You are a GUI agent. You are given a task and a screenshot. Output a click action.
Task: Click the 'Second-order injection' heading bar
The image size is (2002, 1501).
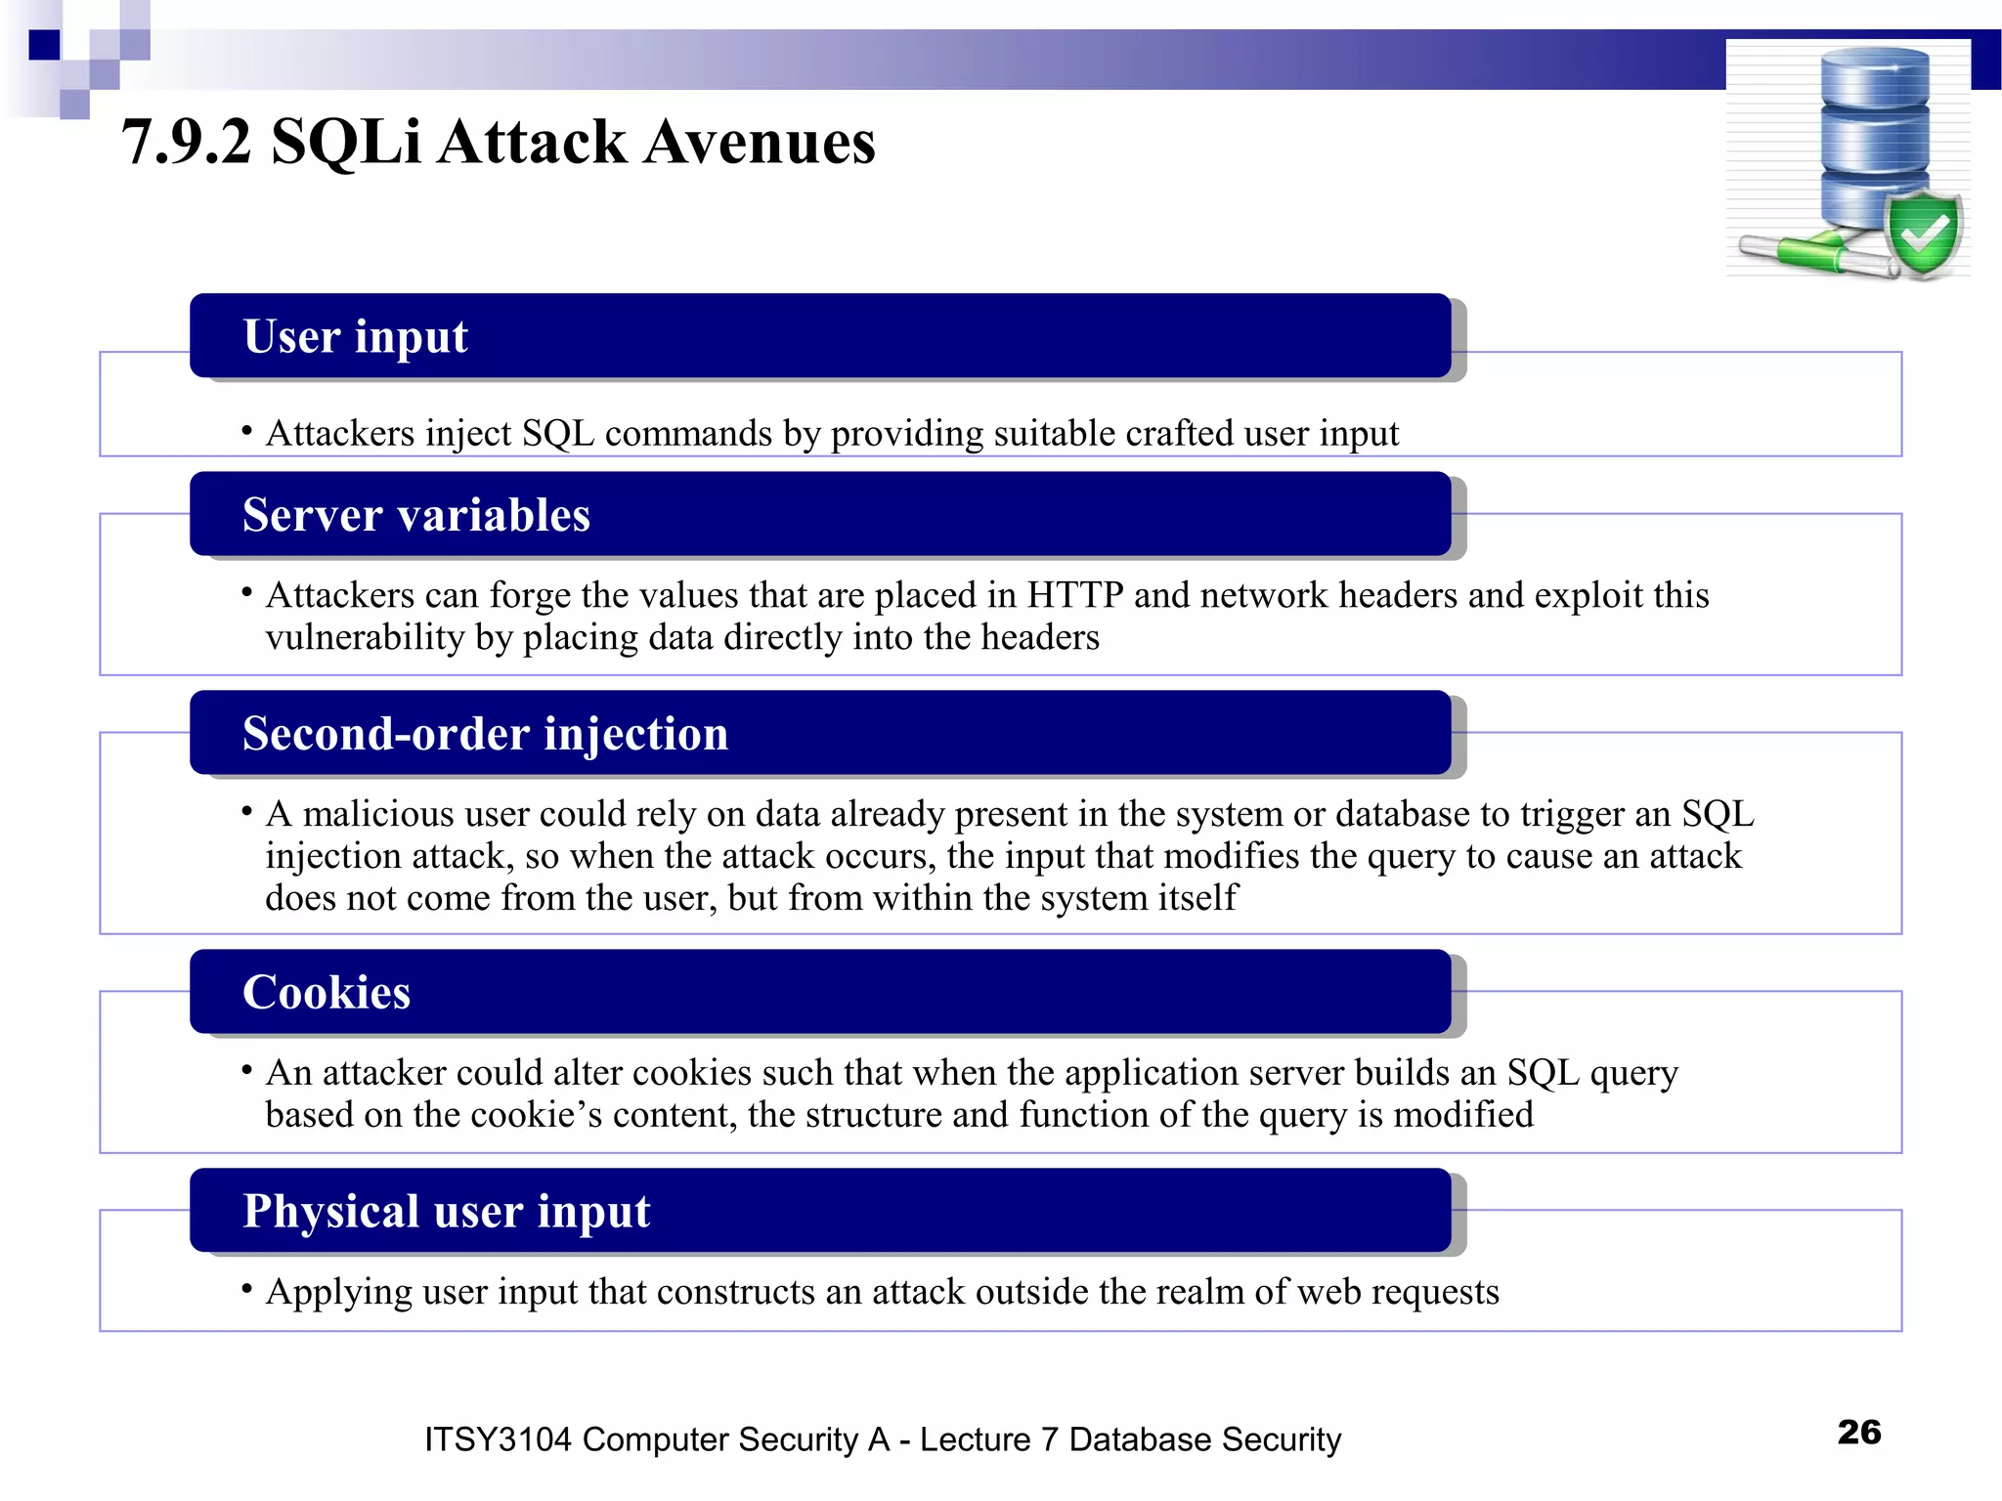[820, 733]
